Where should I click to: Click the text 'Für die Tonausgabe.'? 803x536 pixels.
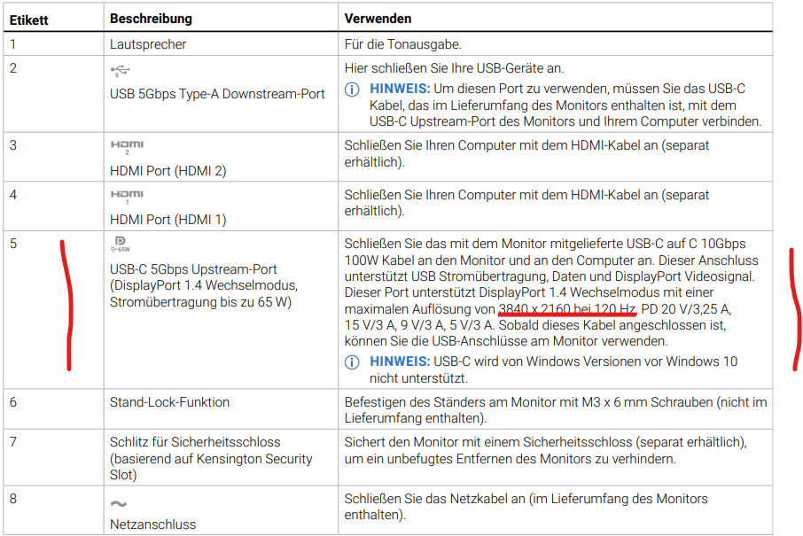[x=403, y=44]
